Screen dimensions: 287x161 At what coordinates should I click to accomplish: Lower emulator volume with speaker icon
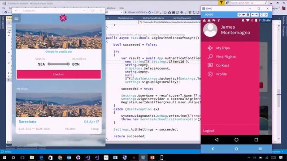click(253, 15)
